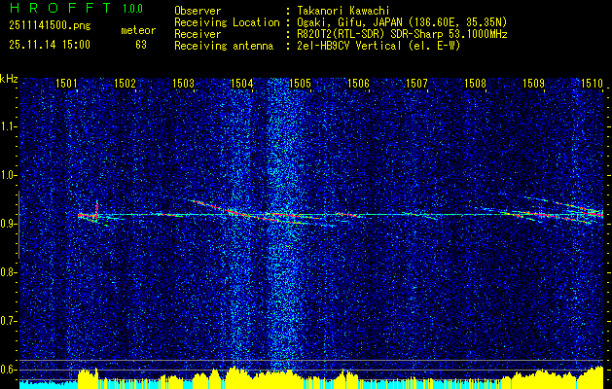
Task: Click the Receiving antenna label
Action: coord(224,46)
